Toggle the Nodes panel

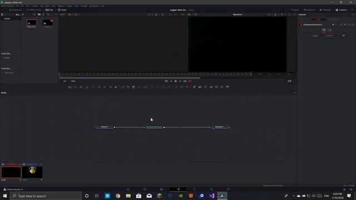pos(62,10)
